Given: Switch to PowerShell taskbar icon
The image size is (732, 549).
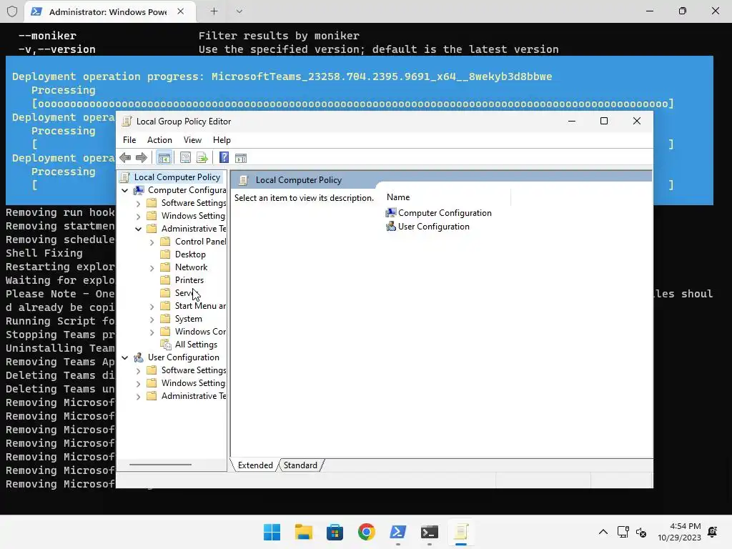Looking at the screenshot, I should pos(397,532).
